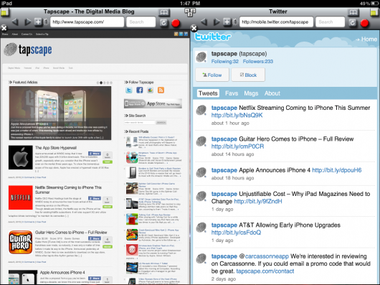
Task: Select second dot of featured articles carousel
Action: point(101,83)
